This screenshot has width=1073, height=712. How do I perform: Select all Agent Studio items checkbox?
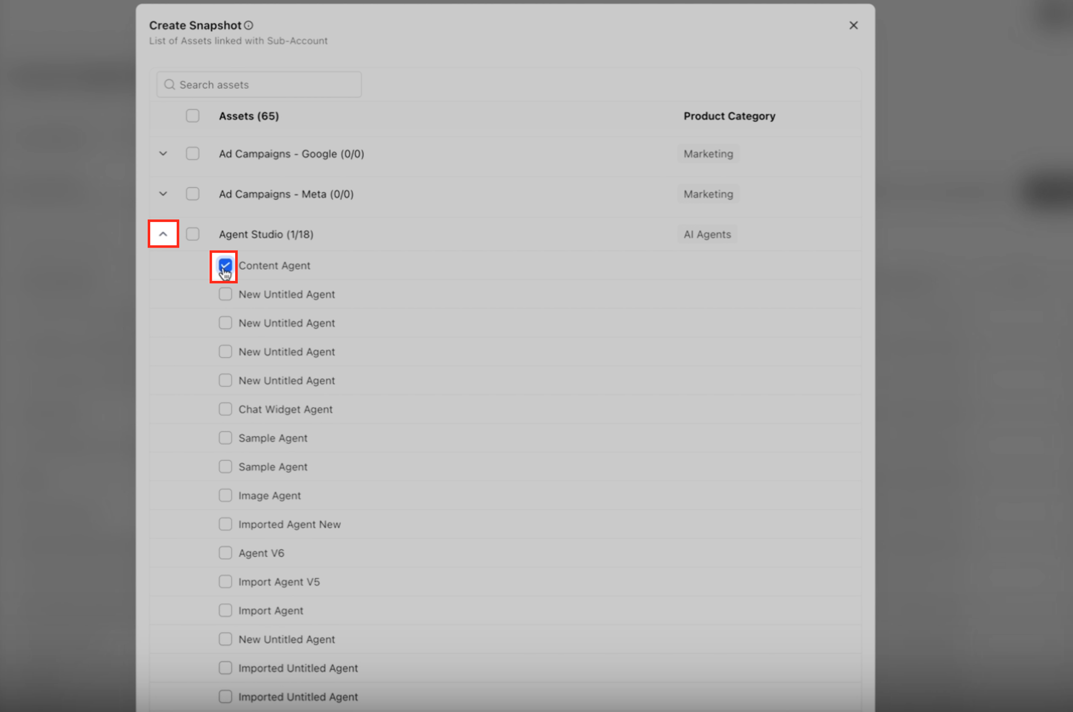click(192, 234)
